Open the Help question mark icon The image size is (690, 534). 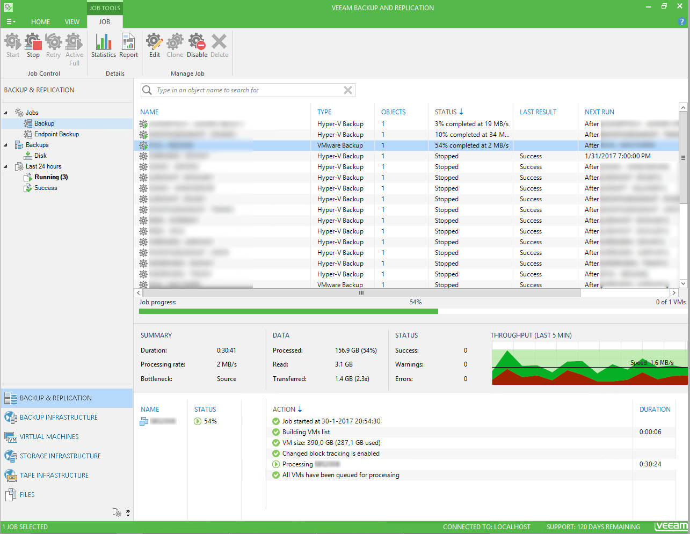click(x=682, y=22)
